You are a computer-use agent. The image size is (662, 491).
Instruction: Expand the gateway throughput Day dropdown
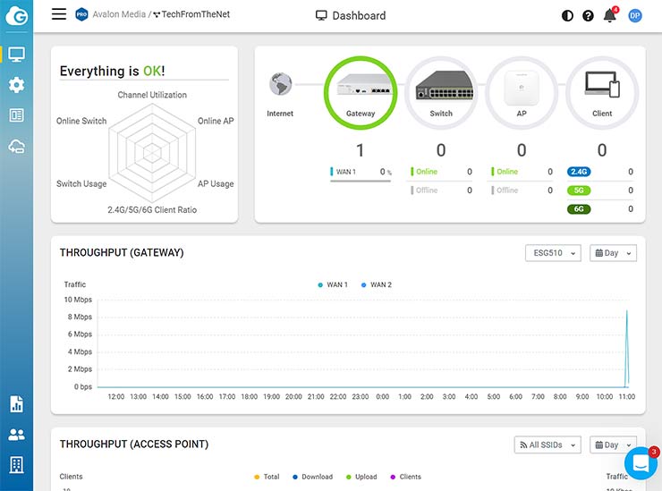pyautogui.click(x=613, y=253)
